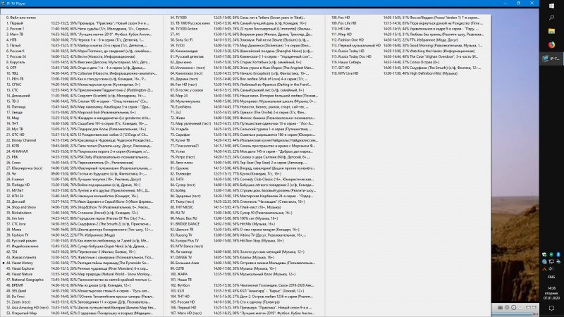Select channel 118 MTV Live HD

pyautogui.click(x=345, y=73)
